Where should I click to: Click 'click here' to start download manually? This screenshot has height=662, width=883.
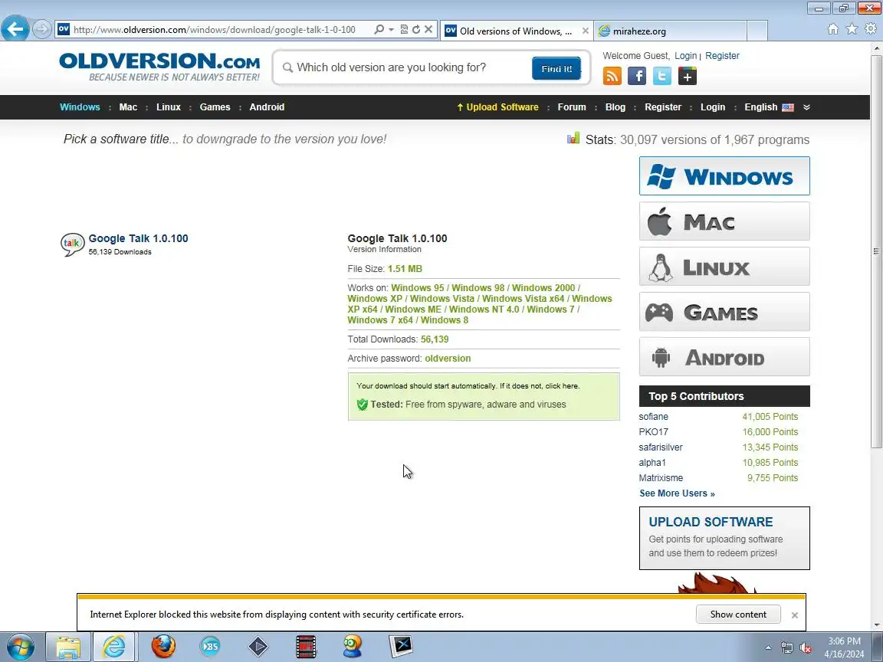point(561,386)
